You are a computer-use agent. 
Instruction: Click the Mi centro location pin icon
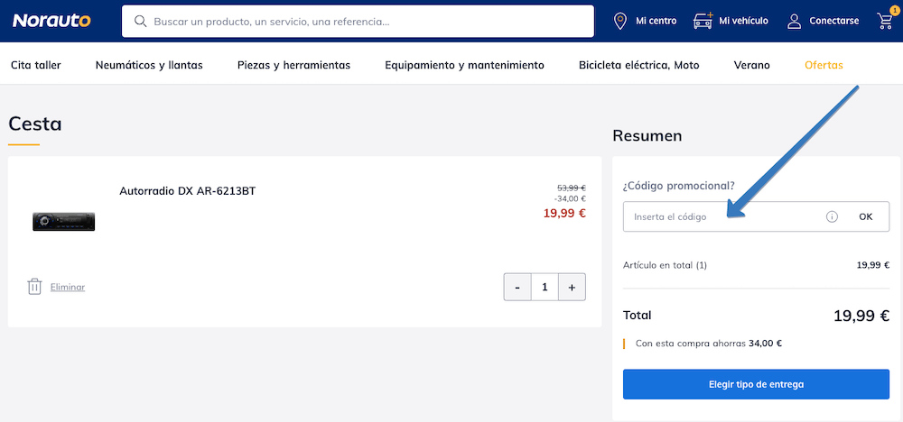pos(619,22)
